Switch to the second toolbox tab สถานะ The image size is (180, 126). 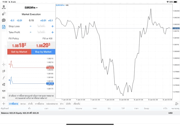click(x=23, y=104)
